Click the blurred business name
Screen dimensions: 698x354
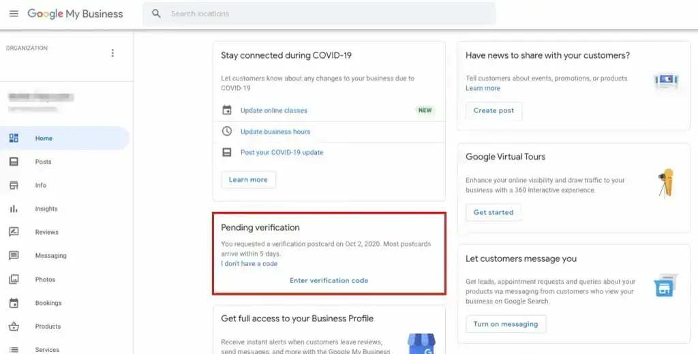pos(41,97)
